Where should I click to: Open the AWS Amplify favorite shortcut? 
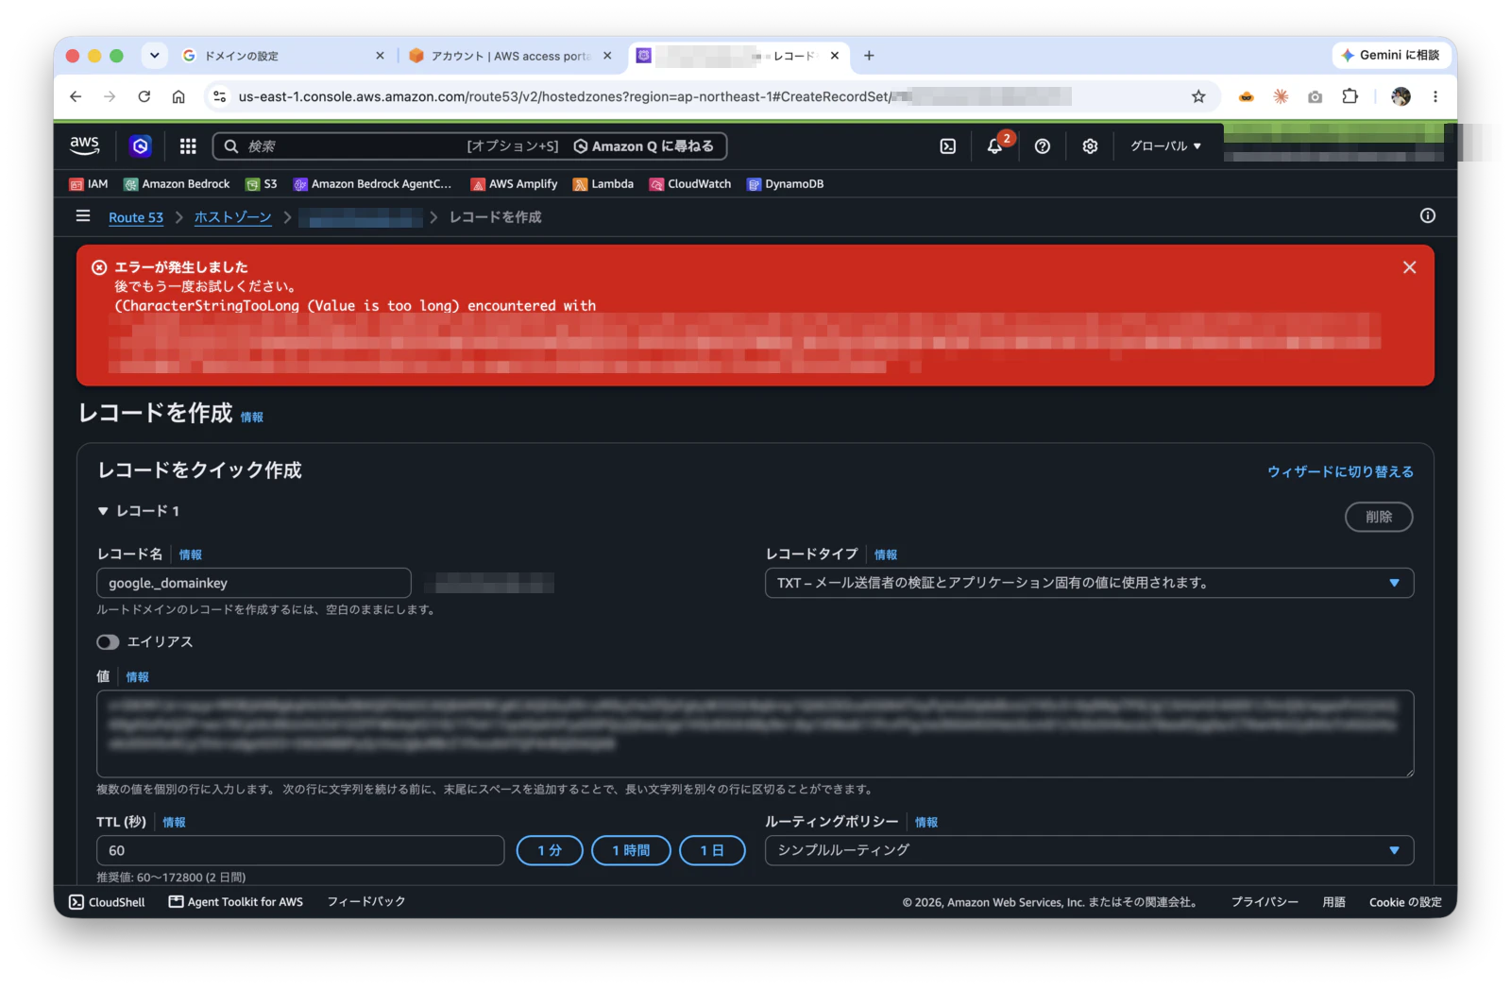(515, 184)
